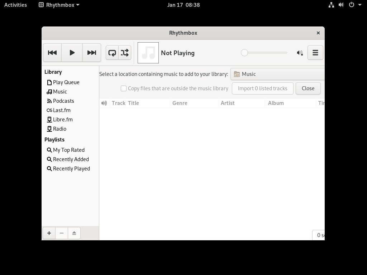The width and height of the screenshot is (367, 275).
Task: Open Play Queue in the sidebar
Action: 70,82
